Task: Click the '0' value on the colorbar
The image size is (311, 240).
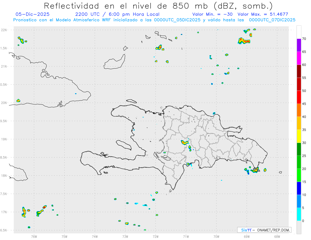Action: click(x=303, y=221)
